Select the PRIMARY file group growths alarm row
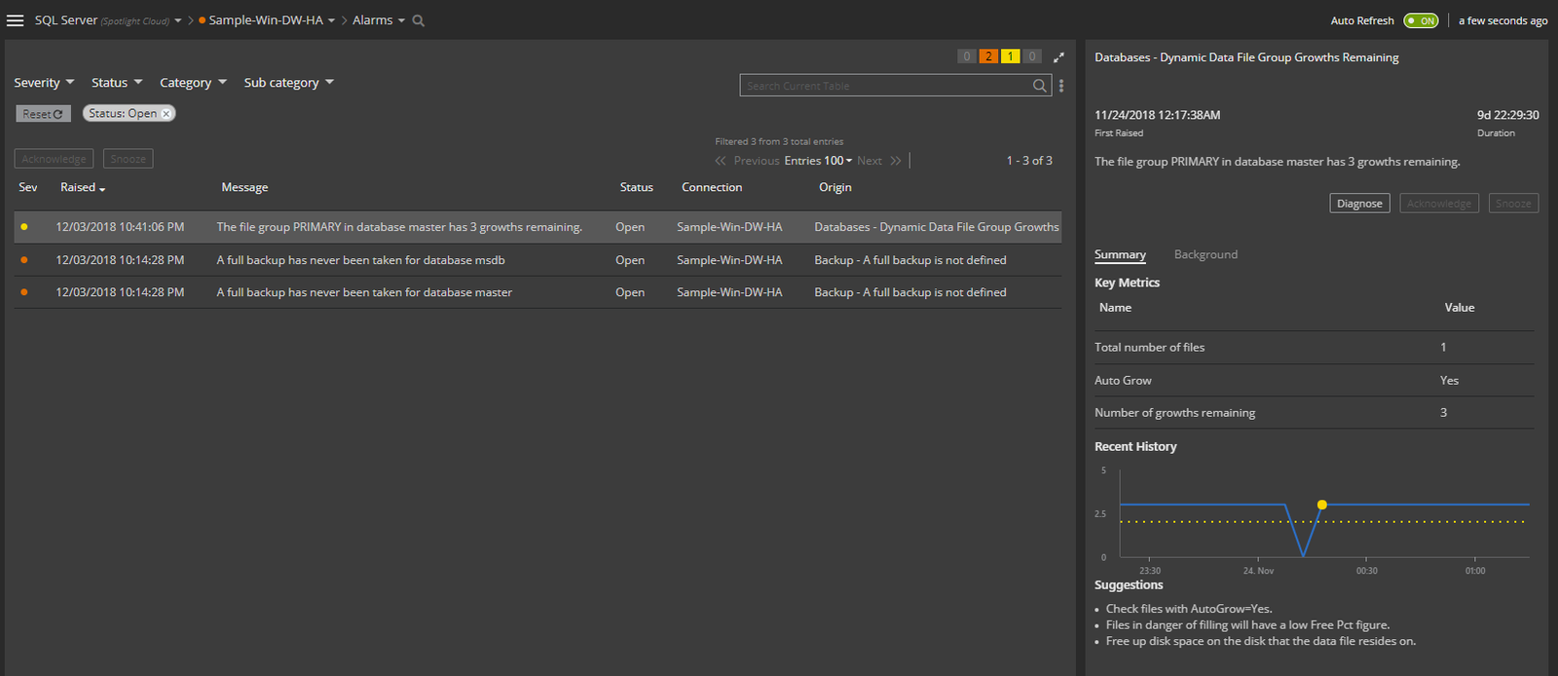This screenshot has width=1558, height=676. tap(538, 227)
